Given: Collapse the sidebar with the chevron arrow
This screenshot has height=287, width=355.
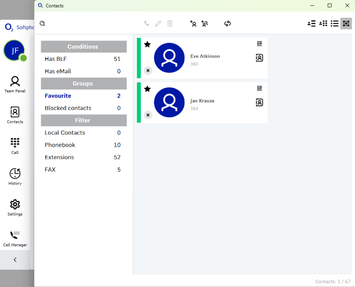Looking at the screenshot, I should click(15, 260).
